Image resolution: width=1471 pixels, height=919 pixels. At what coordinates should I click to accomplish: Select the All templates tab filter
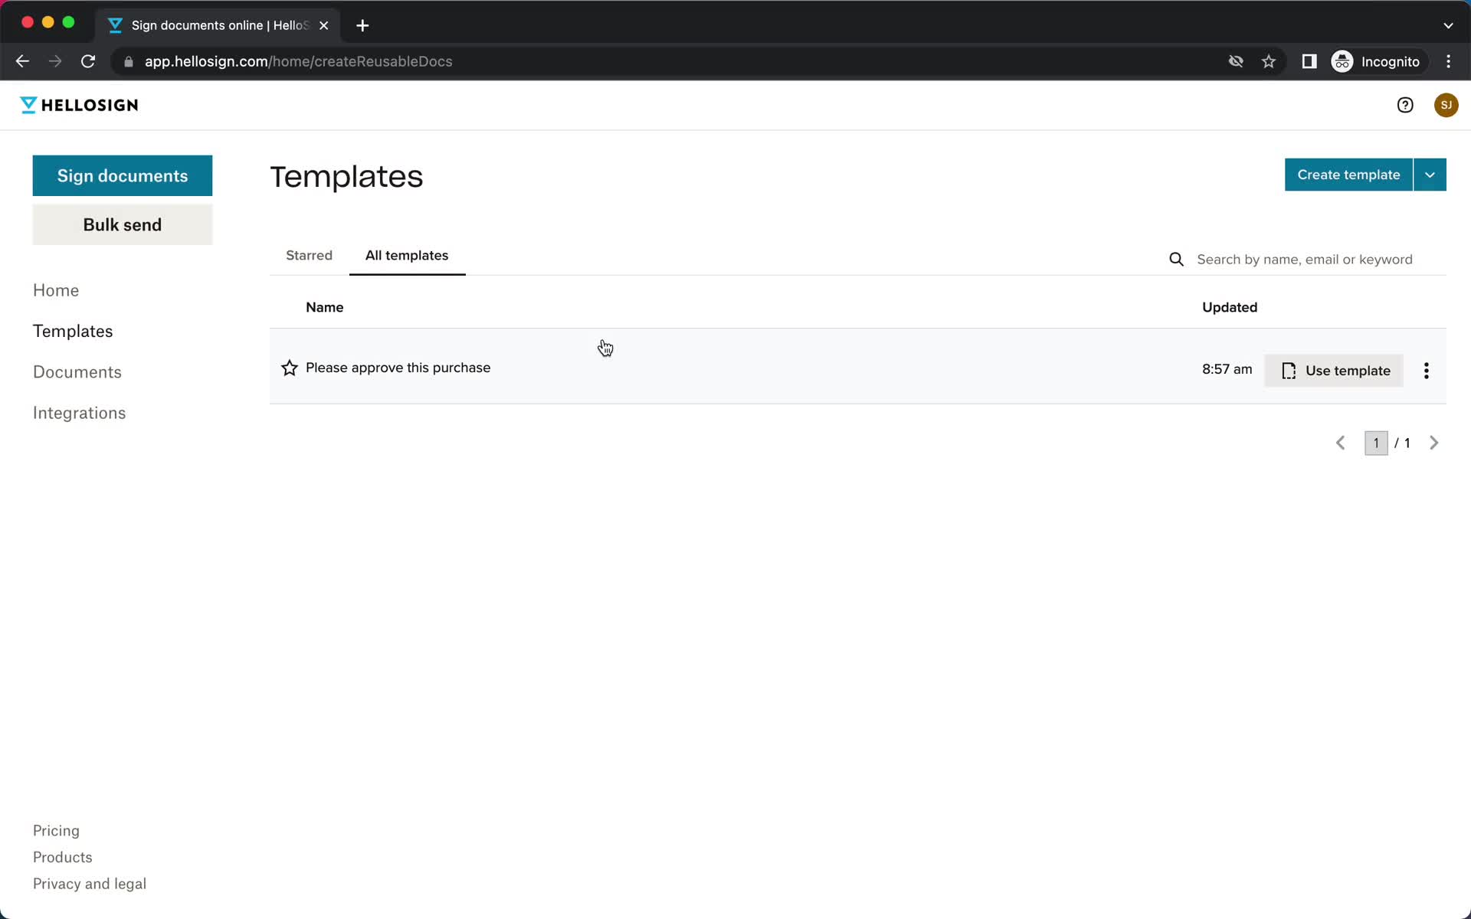pos(407,255)
